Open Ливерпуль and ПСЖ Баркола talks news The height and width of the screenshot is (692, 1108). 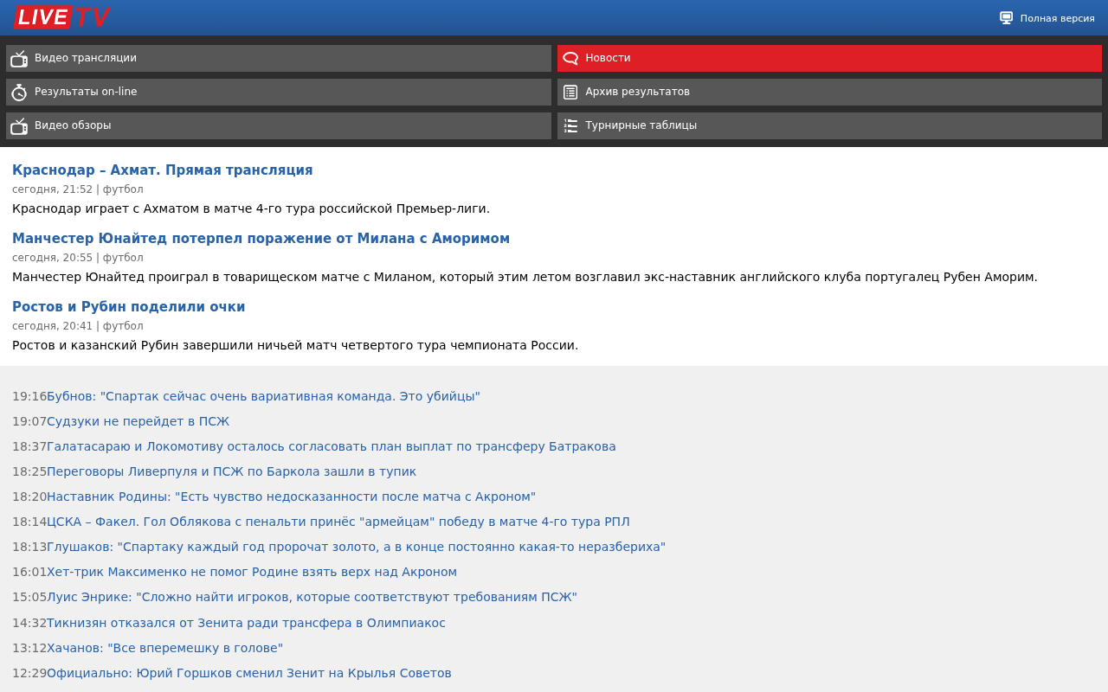231,471
